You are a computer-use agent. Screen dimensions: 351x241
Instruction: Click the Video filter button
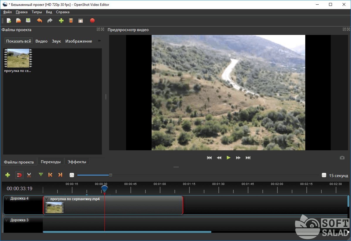[x=41, y=41]
